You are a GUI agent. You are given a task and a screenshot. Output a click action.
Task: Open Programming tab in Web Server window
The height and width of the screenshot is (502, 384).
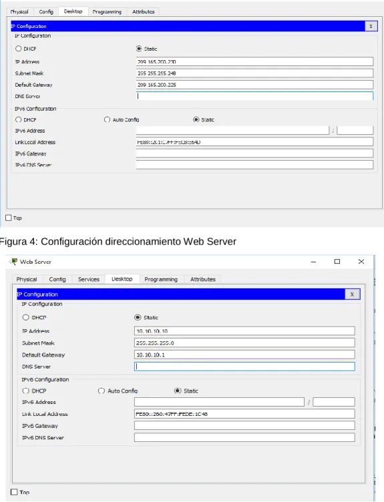coord(161,279)
